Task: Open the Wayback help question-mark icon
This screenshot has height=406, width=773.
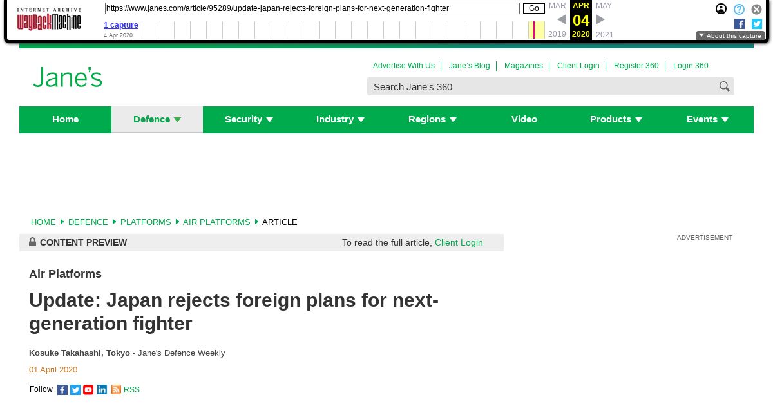Action: pos(740,9)
